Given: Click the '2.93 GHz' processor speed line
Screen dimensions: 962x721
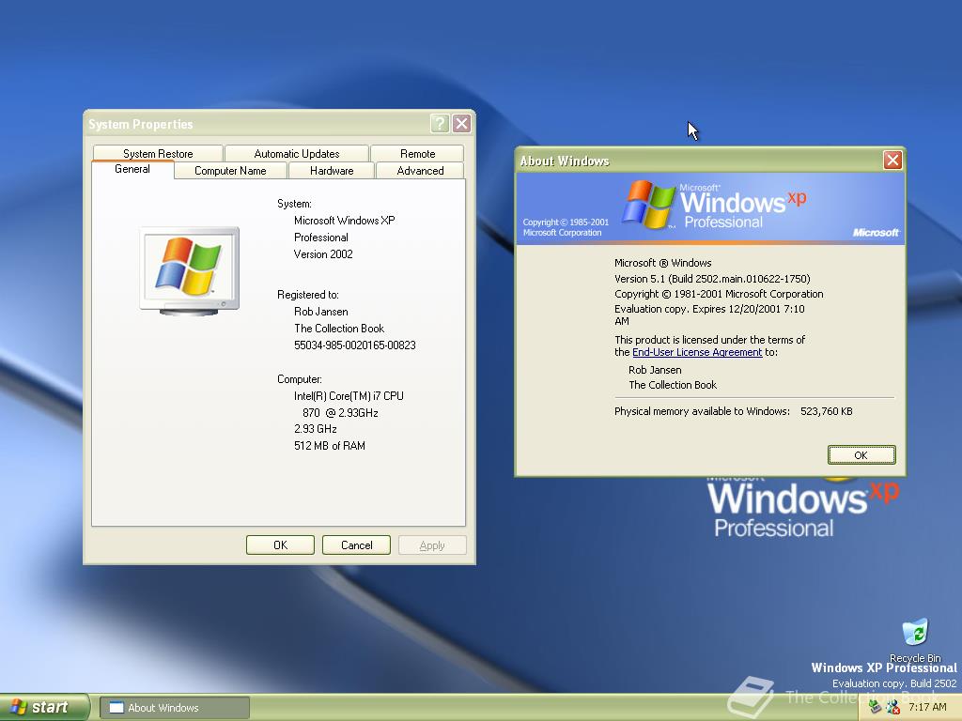Looking at the screenshot, I should coord(316,428).
